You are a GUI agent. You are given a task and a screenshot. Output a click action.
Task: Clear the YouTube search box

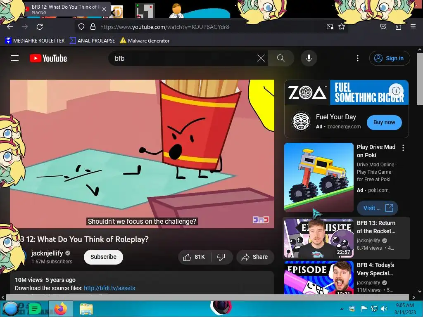coord(261,58)
